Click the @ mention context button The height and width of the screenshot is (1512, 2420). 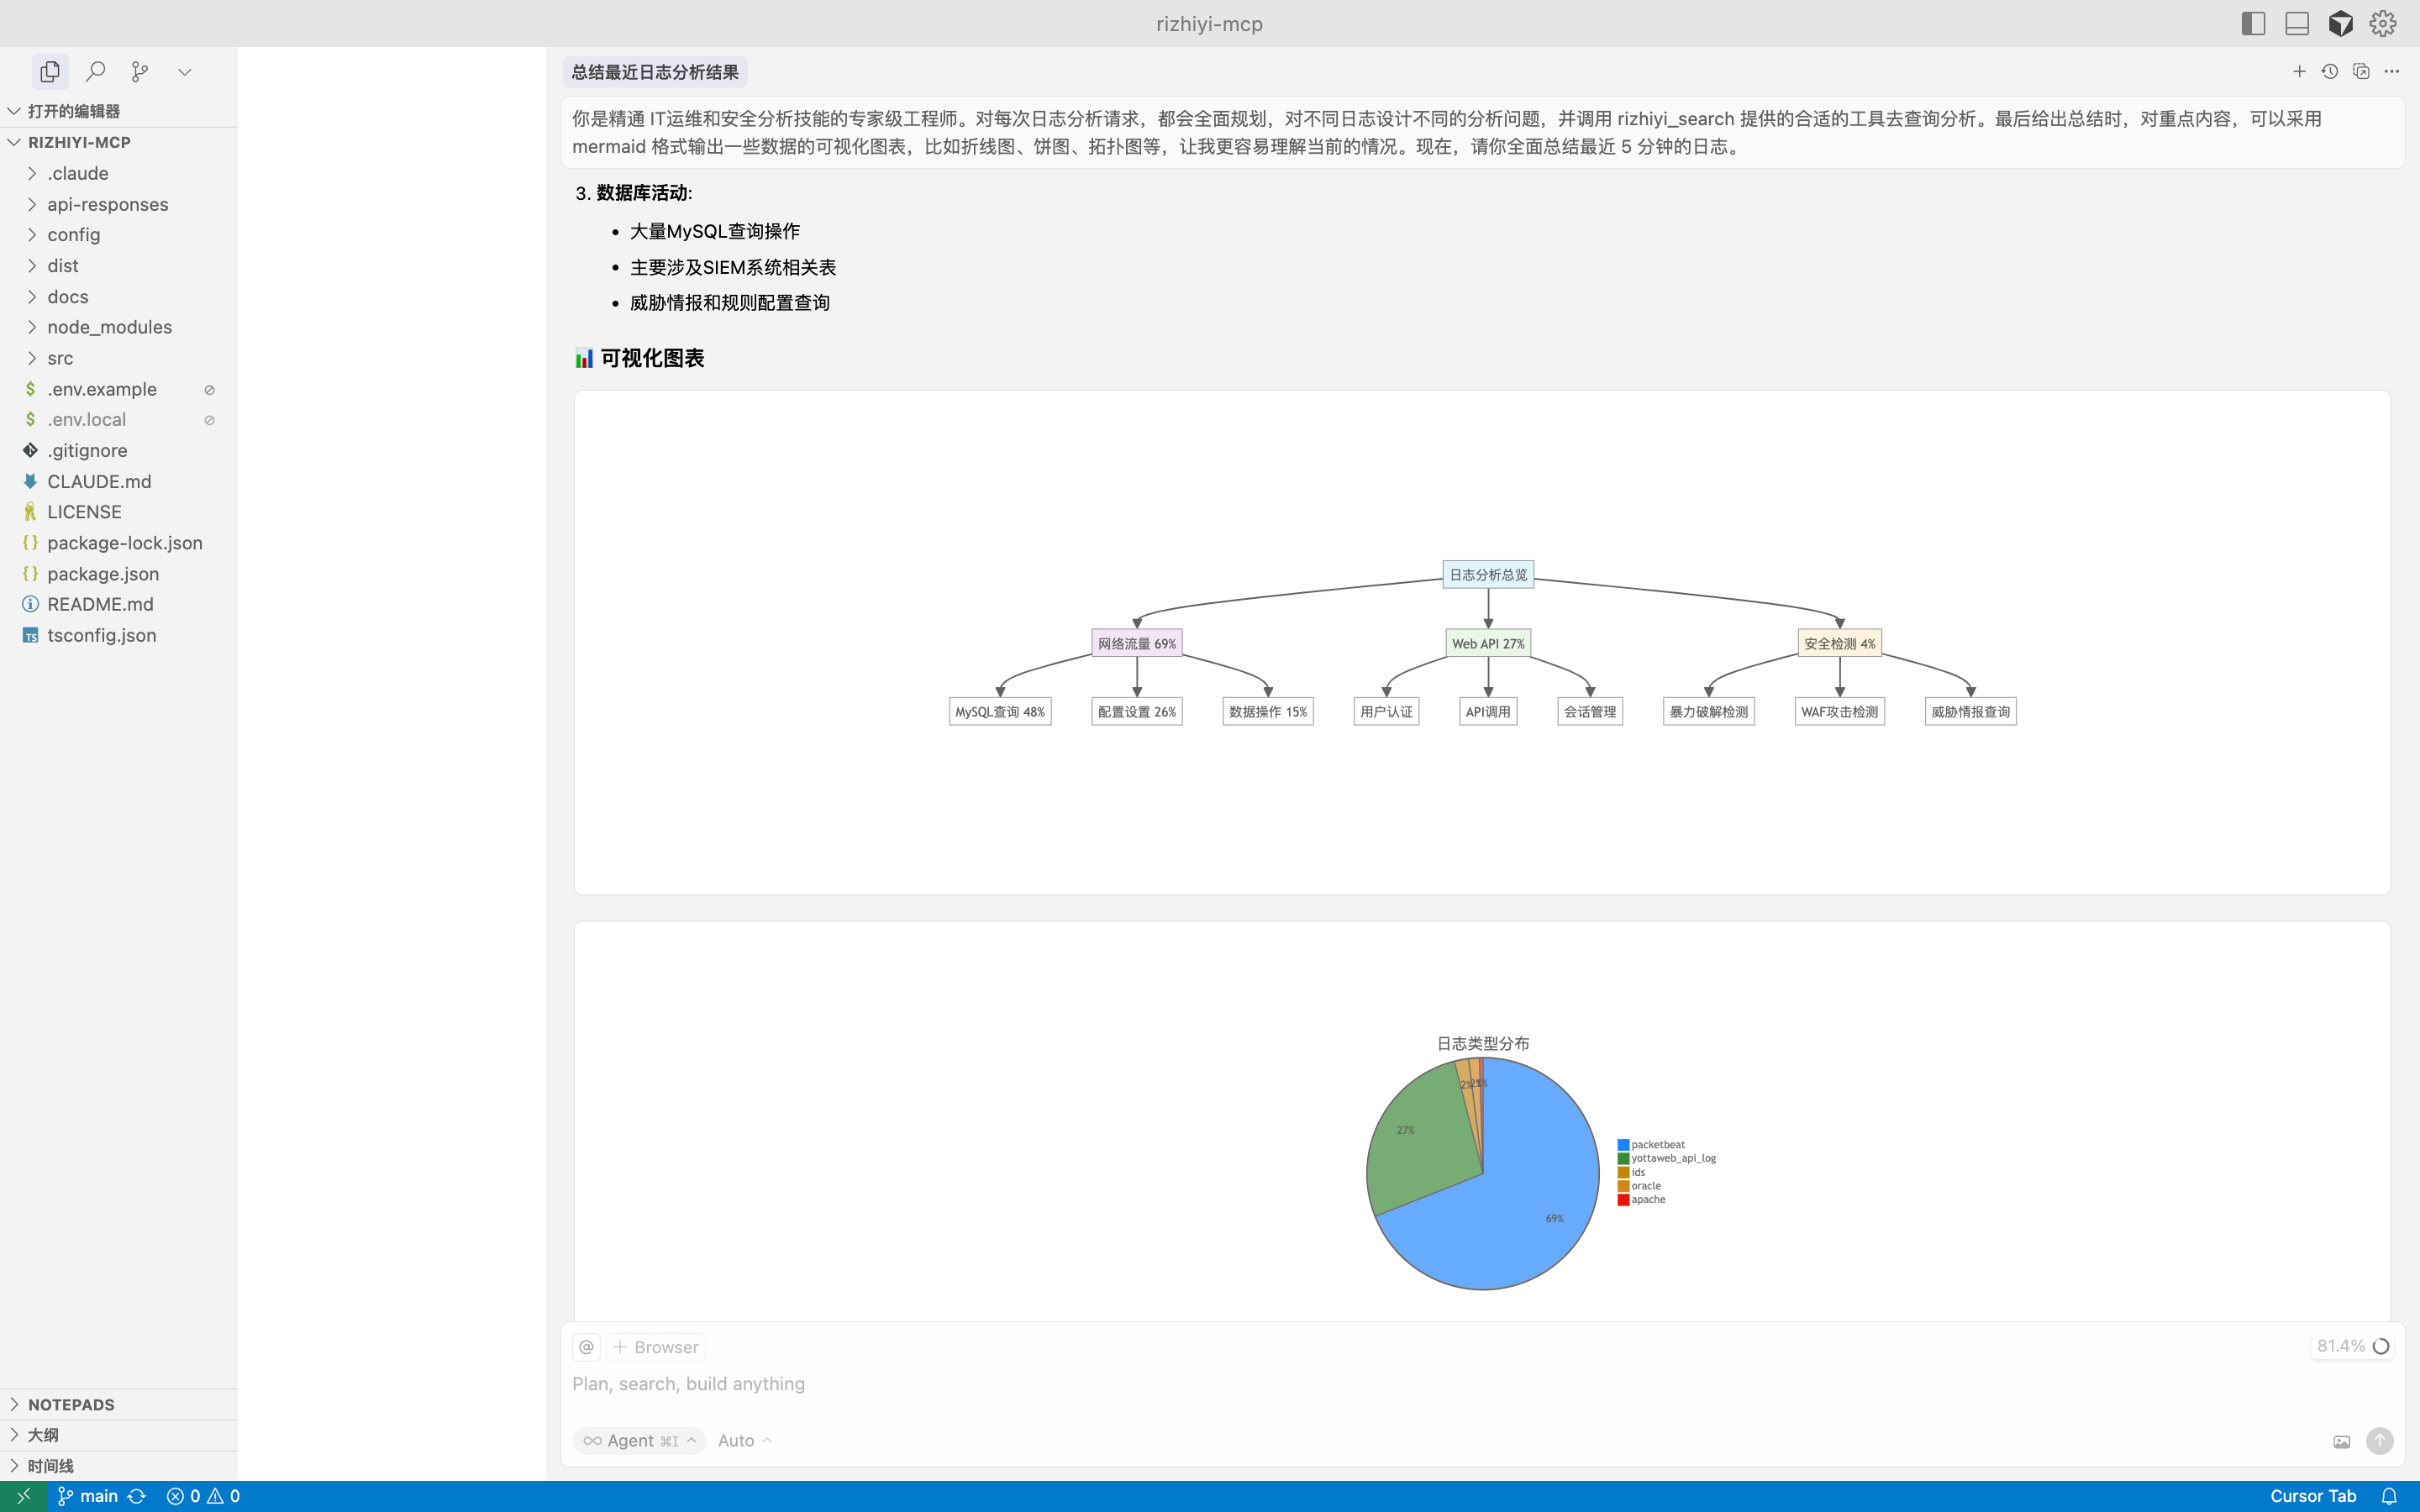pyautogui.click(x=587, y=1347)
